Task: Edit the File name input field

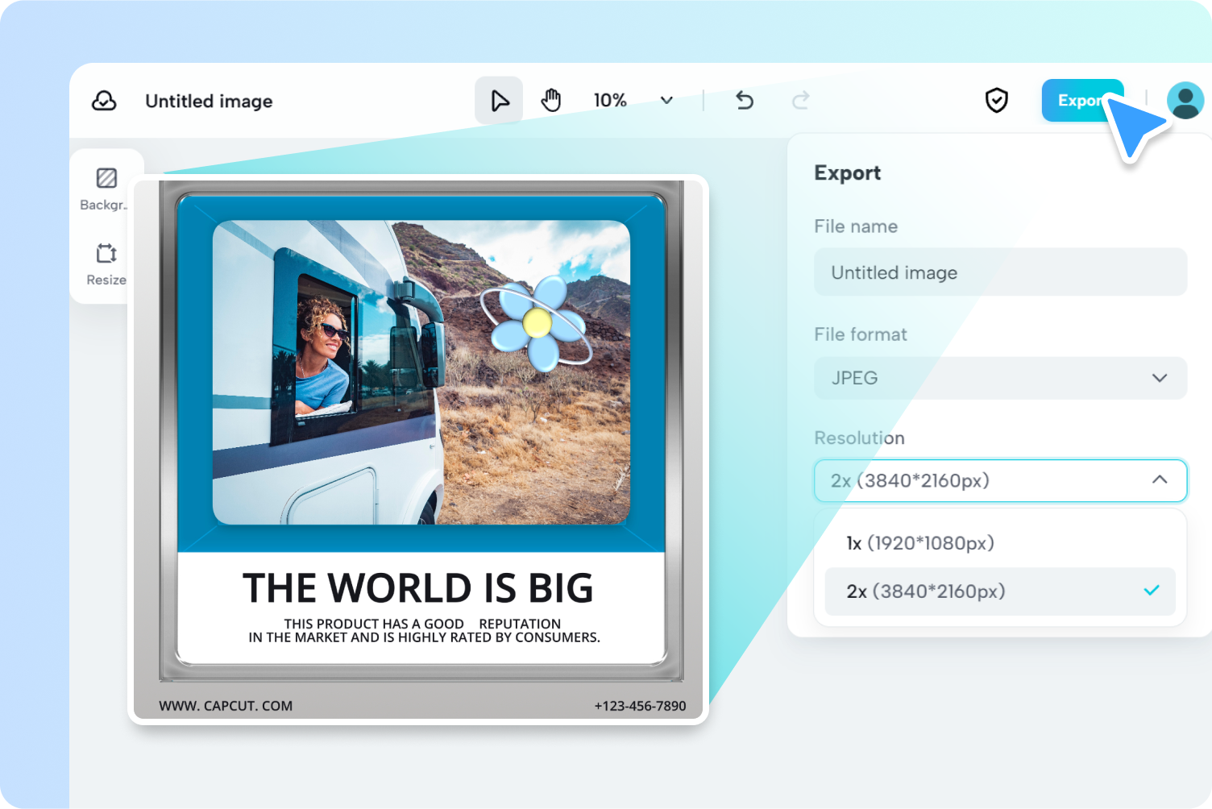Action: click(1000, 272)
